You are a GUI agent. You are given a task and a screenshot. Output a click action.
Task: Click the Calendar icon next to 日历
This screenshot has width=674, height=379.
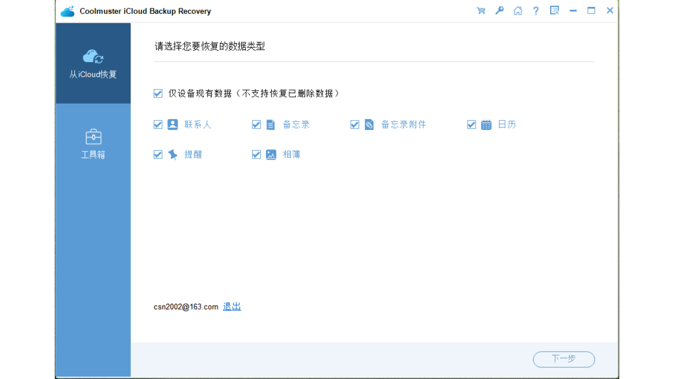[x=485, y=124]
